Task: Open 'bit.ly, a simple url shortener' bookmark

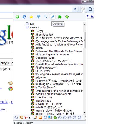Action: tap(52, 55)
